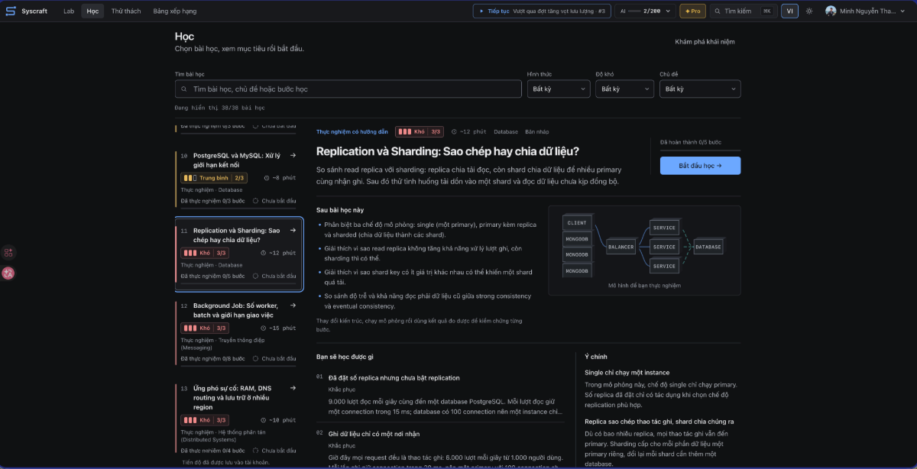
Task: Go to the Lab tab
Action: click(x=69, y=11)
